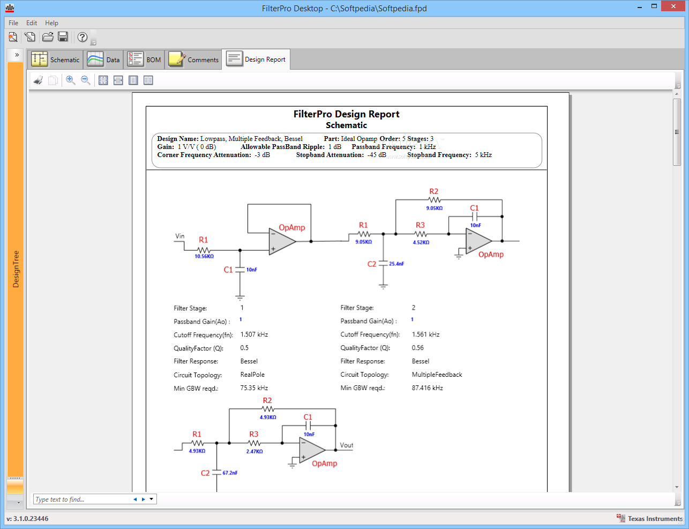Image resolution: width=689 pixels, height=529 pixels.
Task: Click the Type text to find field
Action: tap(82, 500)
